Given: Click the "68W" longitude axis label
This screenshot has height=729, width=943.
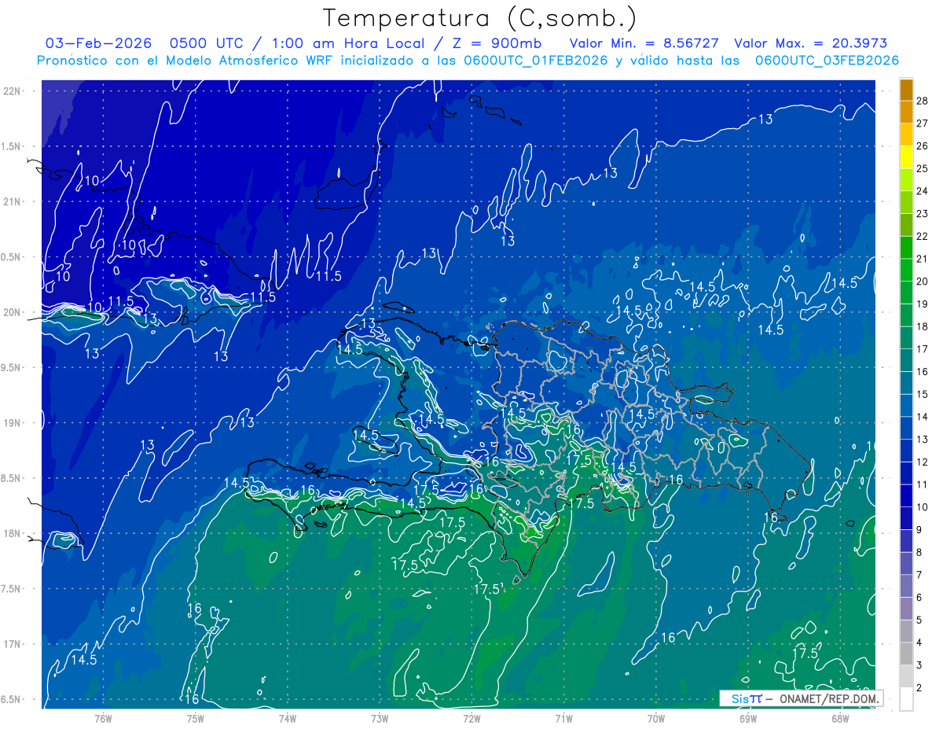Looking at the screenshot, I should click(839, 718).
